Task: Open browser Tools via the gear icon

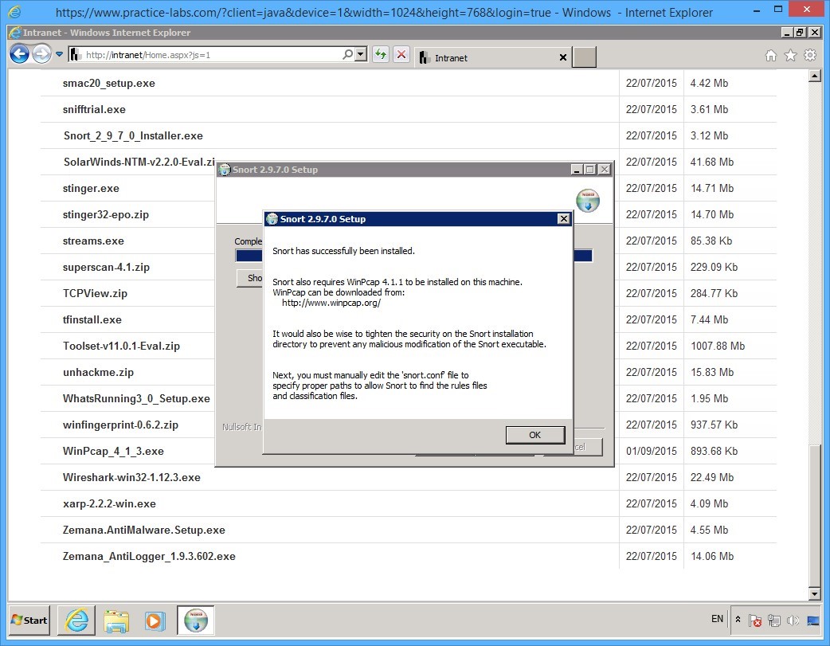Action: pos(812,57)
